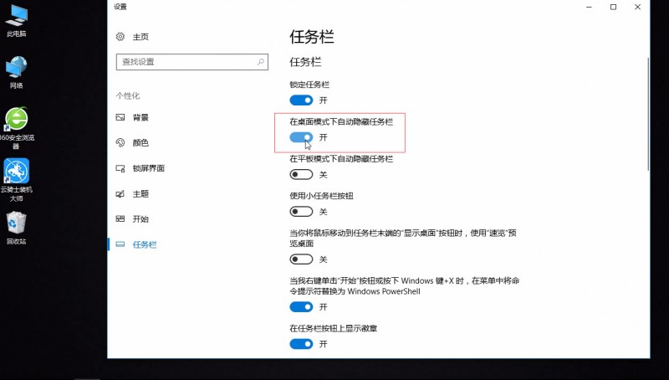Maximize the 设置 window
Viewport: 669px width, 380px height.
coord(613,7)
